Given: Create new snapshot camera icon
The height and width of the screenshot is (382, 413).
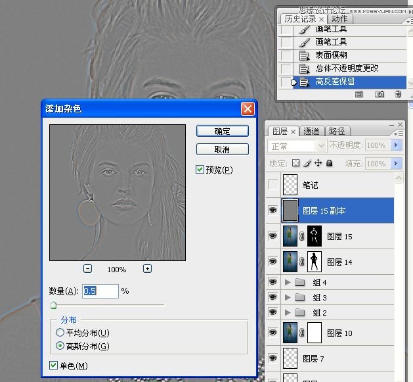Looking at the screenshot, I should [x=380, y=94].
